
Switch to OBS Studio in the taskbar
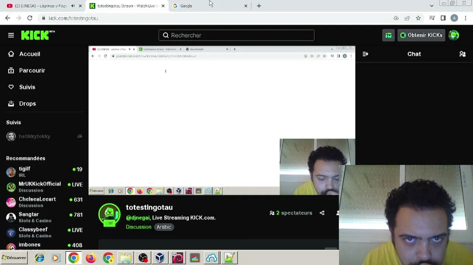[x=143, y=258]
